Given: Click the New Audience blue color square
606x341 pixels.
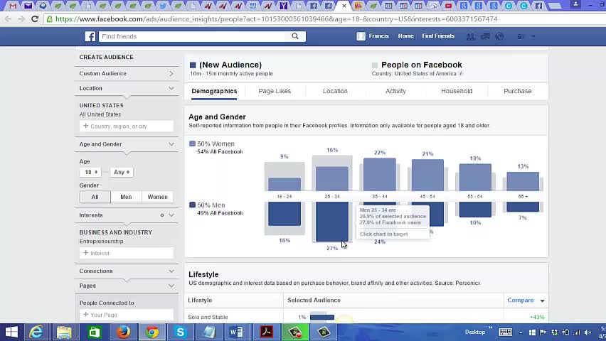Looking at the screenshot, I should point(193,65).
